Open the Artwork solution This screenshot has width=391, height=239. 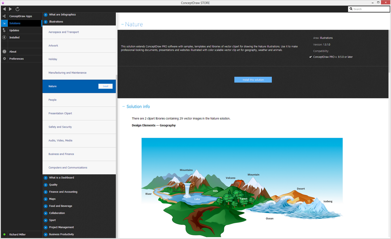click(x=79, y=46)
